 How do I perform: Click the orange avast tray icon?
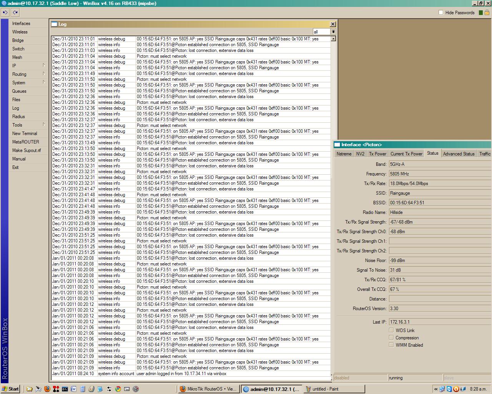pyautogui.click(x=456, y=389)
